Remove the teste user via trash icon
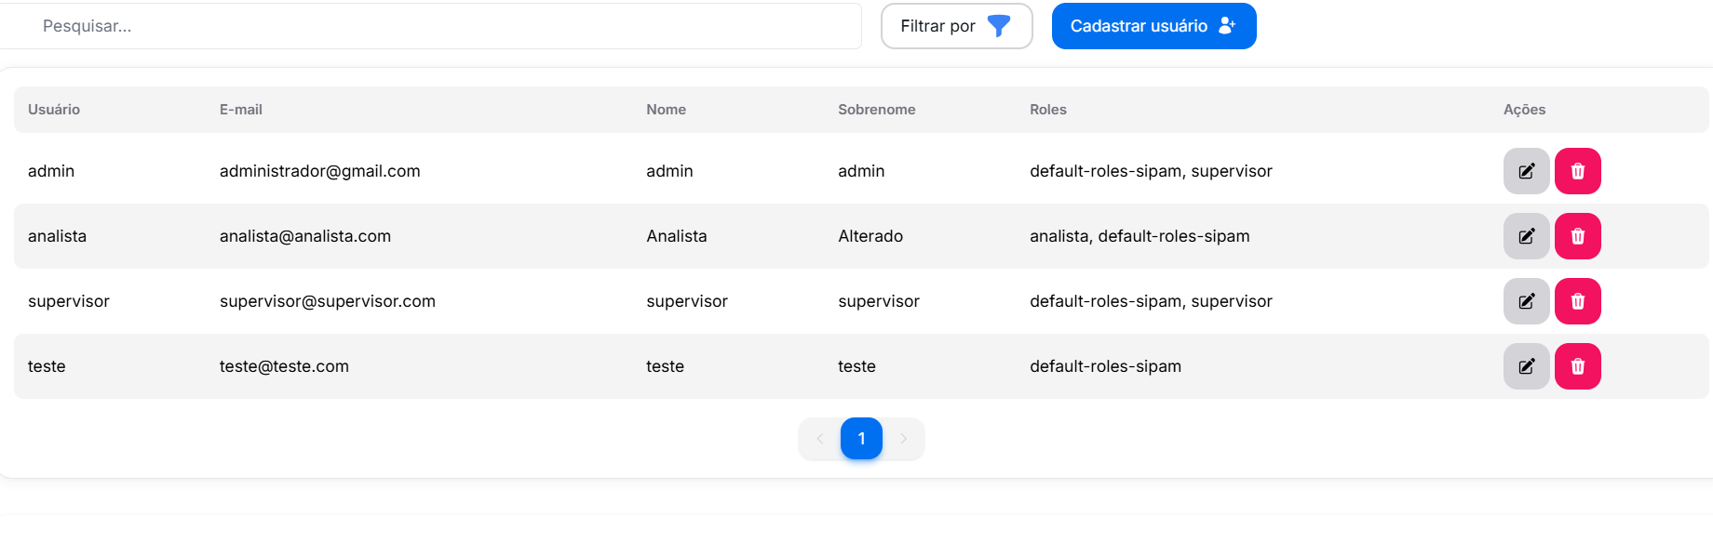The image size is (1713, 542). [1577, 366]
